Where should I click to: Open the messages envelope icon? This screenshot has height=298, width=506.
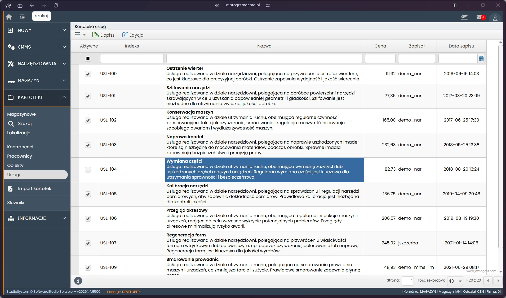click(x=479, y=17)
